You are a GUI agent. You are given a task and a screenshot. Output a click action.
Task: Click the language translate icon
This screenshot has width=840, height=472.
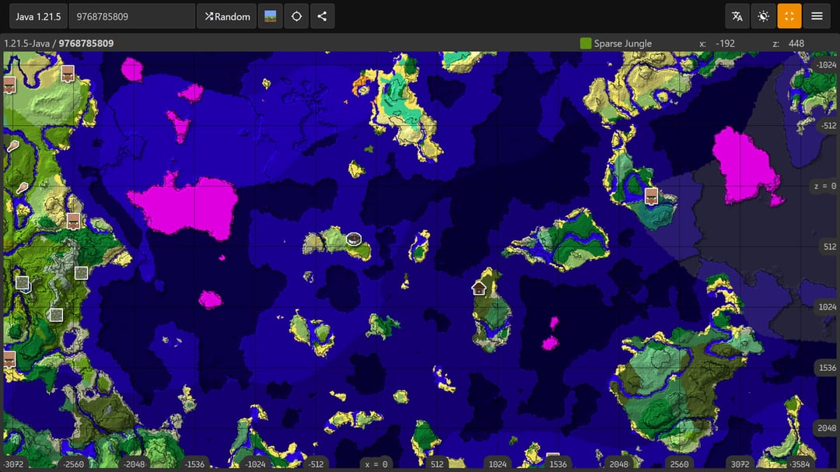[737, 16]
